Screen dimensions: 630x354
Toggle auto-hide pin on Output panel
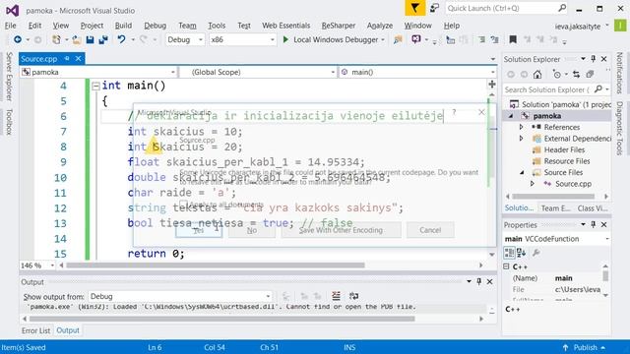(x=479, y=282)
